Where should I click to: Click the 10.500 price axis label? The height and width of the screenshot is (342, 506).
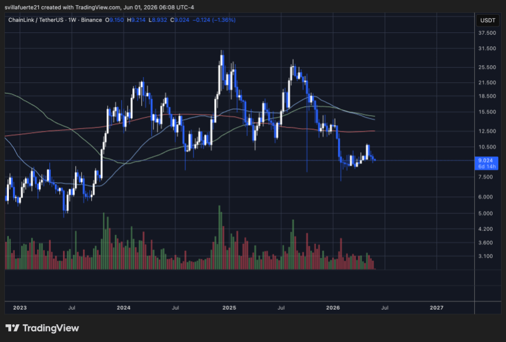click(x=487, y=147)
